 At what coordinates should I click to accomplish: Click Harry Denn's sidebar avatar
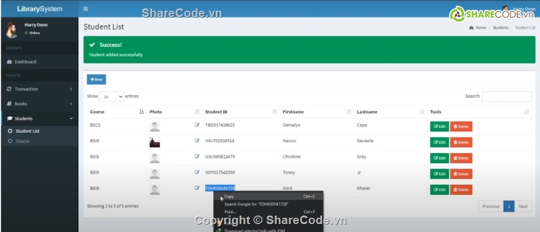coord(12,30)
